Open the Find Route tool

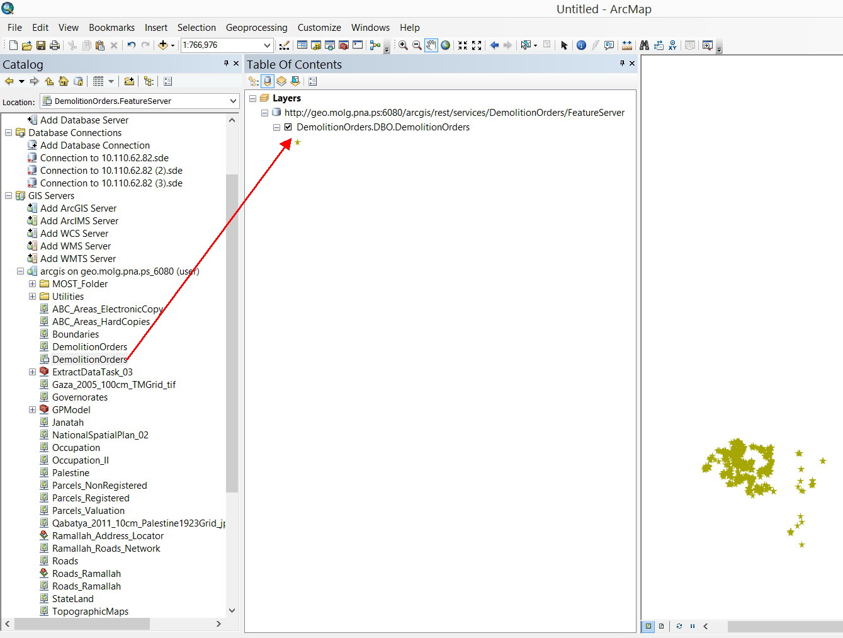[x=659, y=45]
